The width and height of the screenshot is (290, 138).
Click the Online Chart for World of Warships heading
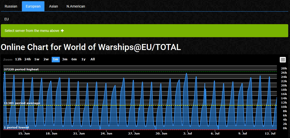tap(91, 47)
